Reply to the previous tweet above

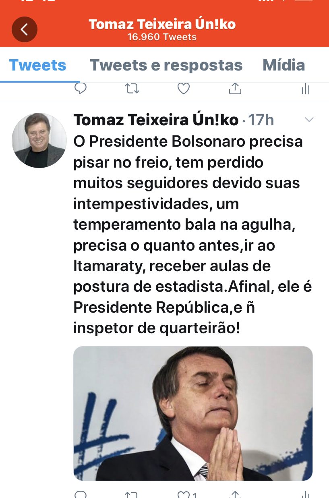(81, 88)
